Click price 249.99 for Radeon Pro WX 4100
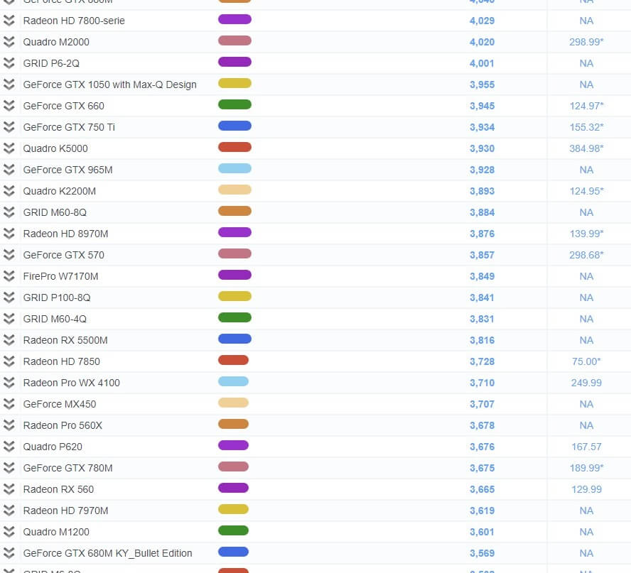The width and height of the screenshot is (631, 573). pyautogui.click(x=586, y=383)
